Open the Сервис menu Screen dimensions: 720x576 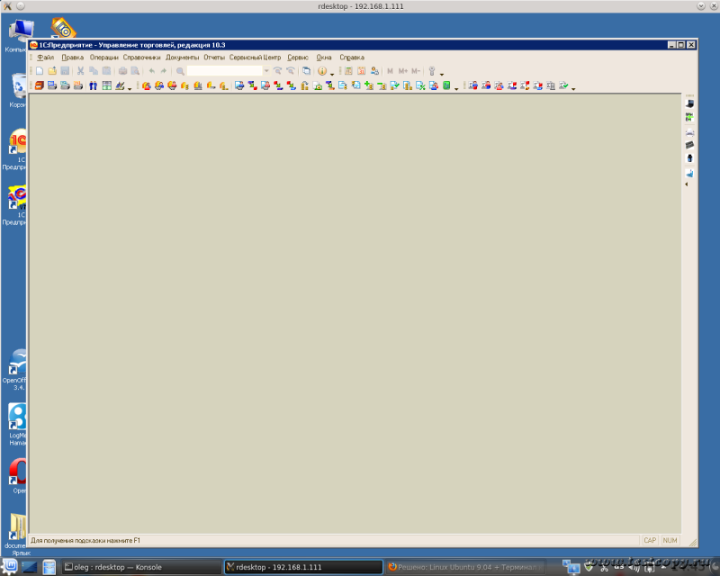pos(298,57)
